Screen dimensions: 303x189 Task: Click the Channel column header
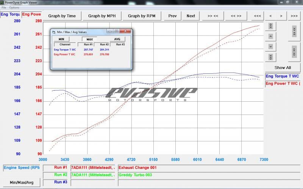pos(65,44)
